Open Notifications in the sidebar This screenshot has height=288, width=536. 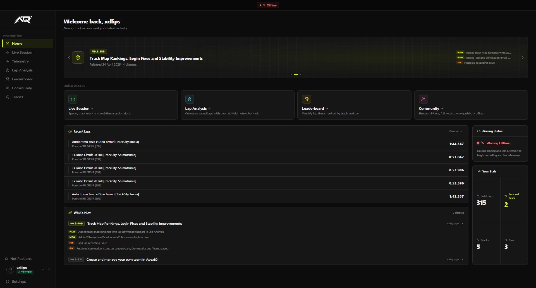tap(28, 259)
